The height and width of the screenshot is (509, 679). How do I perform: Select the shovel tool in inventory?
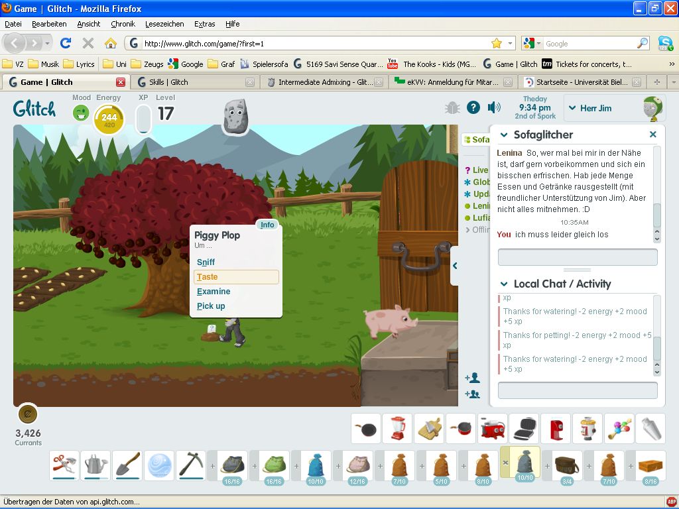point(127,465)
